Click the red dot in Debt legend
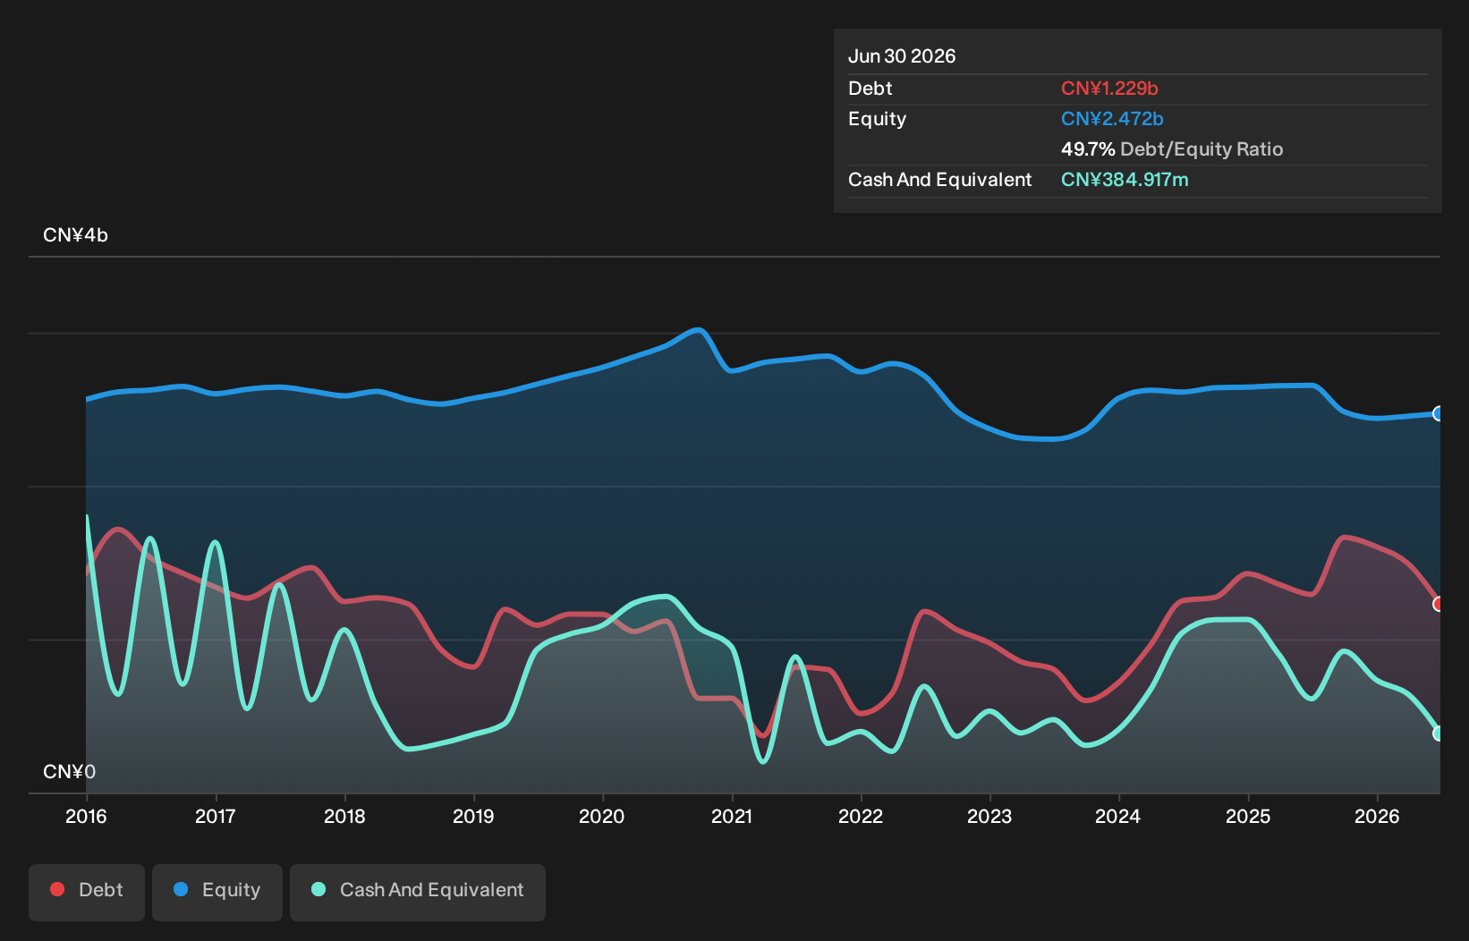Viewport: 1469px width, 941px height. [x=57, y=889]
